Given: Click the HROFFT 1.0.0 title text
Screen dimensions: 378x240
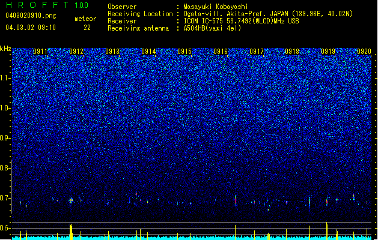Looking at the screenshot, I should pyautogui.click(x=47, y=5).
